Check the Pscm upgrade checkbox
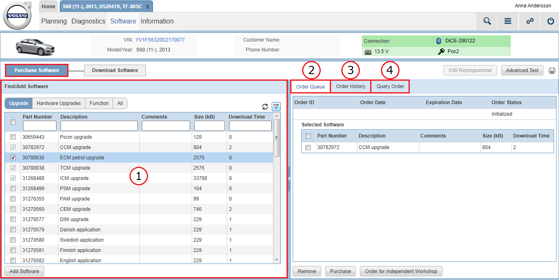The image size is (559, 280). click(13, 137)
